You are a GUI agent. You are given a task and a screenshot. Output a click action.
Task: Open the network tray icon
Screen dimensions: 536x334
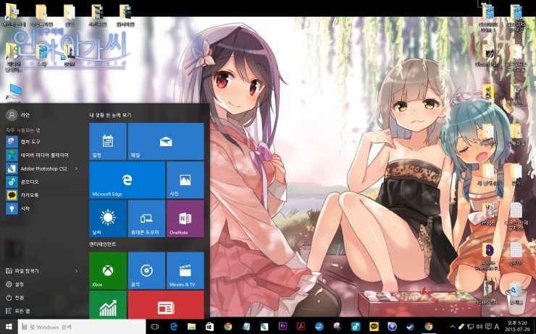pyautogui.click(x=471, y=327)
